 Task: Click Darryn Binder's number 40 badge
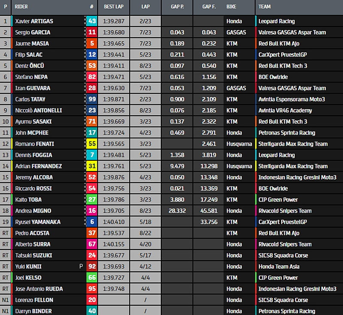(92, 311)
